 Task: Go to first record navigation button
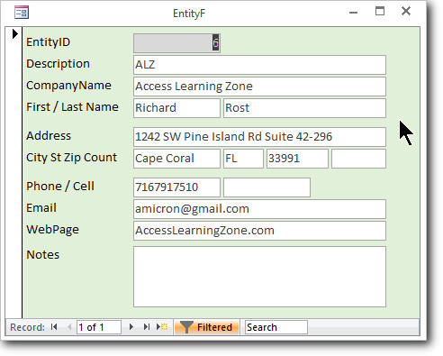click(x=54, y=327)
